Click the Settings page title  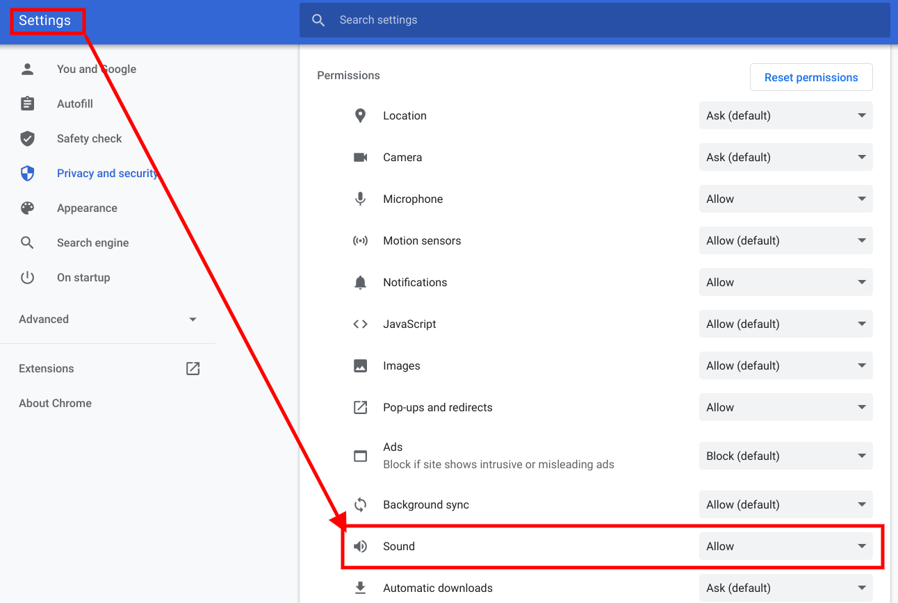click(44, 20)
